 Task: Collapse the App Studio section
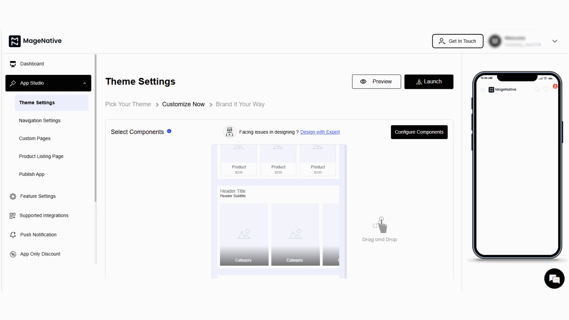tap(85, 83)
